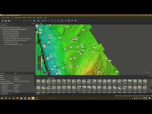Close the Photos pane with its X icon
Image resolution: width=152 pixels, height=114 pixels.
(151, 76)
